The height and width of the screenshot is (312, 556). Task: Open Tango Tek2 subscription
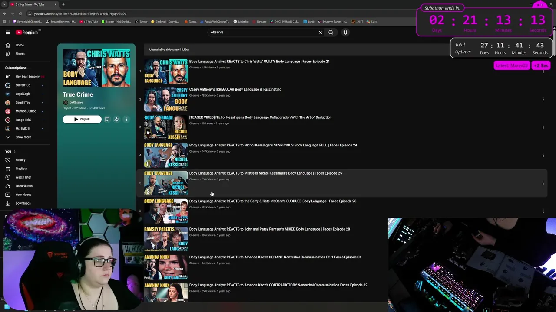point(23,120)
